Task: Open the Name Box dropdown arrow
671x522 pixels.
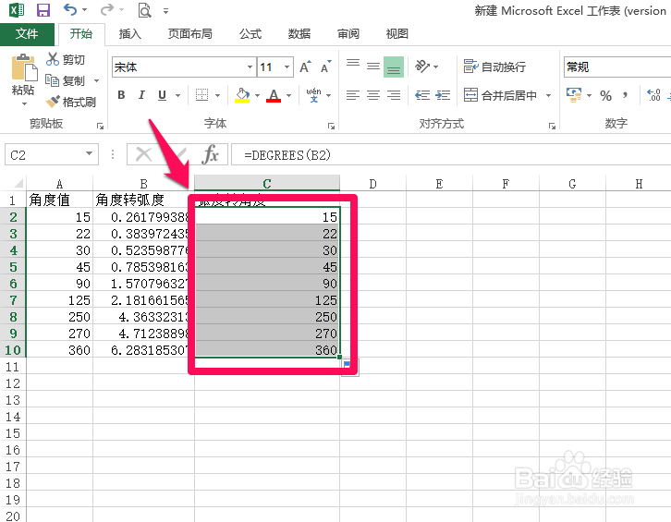Action: (89, 154)
